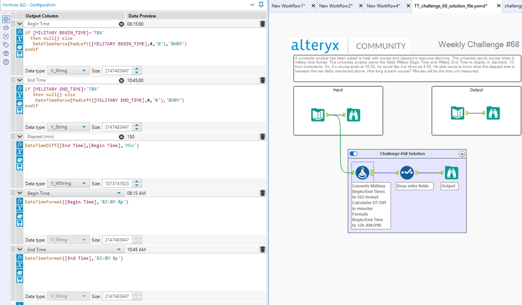Collapse the first Begin Time expression

[20, 24]
